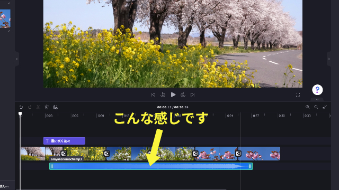The height and width of the screenshot is (190, 339).
Task: Select the media thumbnail in left panel
Action: 5,19
